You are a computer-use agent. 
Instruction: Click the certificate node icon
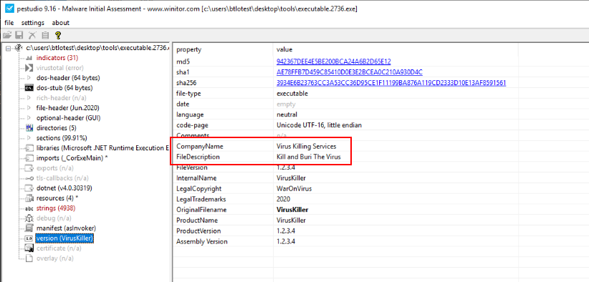(x=29, y=248)
